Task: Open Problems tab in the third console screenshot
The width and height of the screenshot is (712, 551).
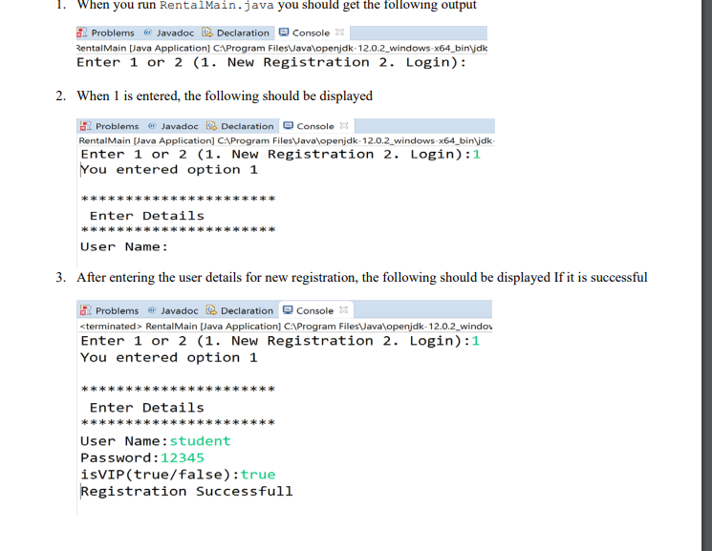Action: [x=110, y=310]
